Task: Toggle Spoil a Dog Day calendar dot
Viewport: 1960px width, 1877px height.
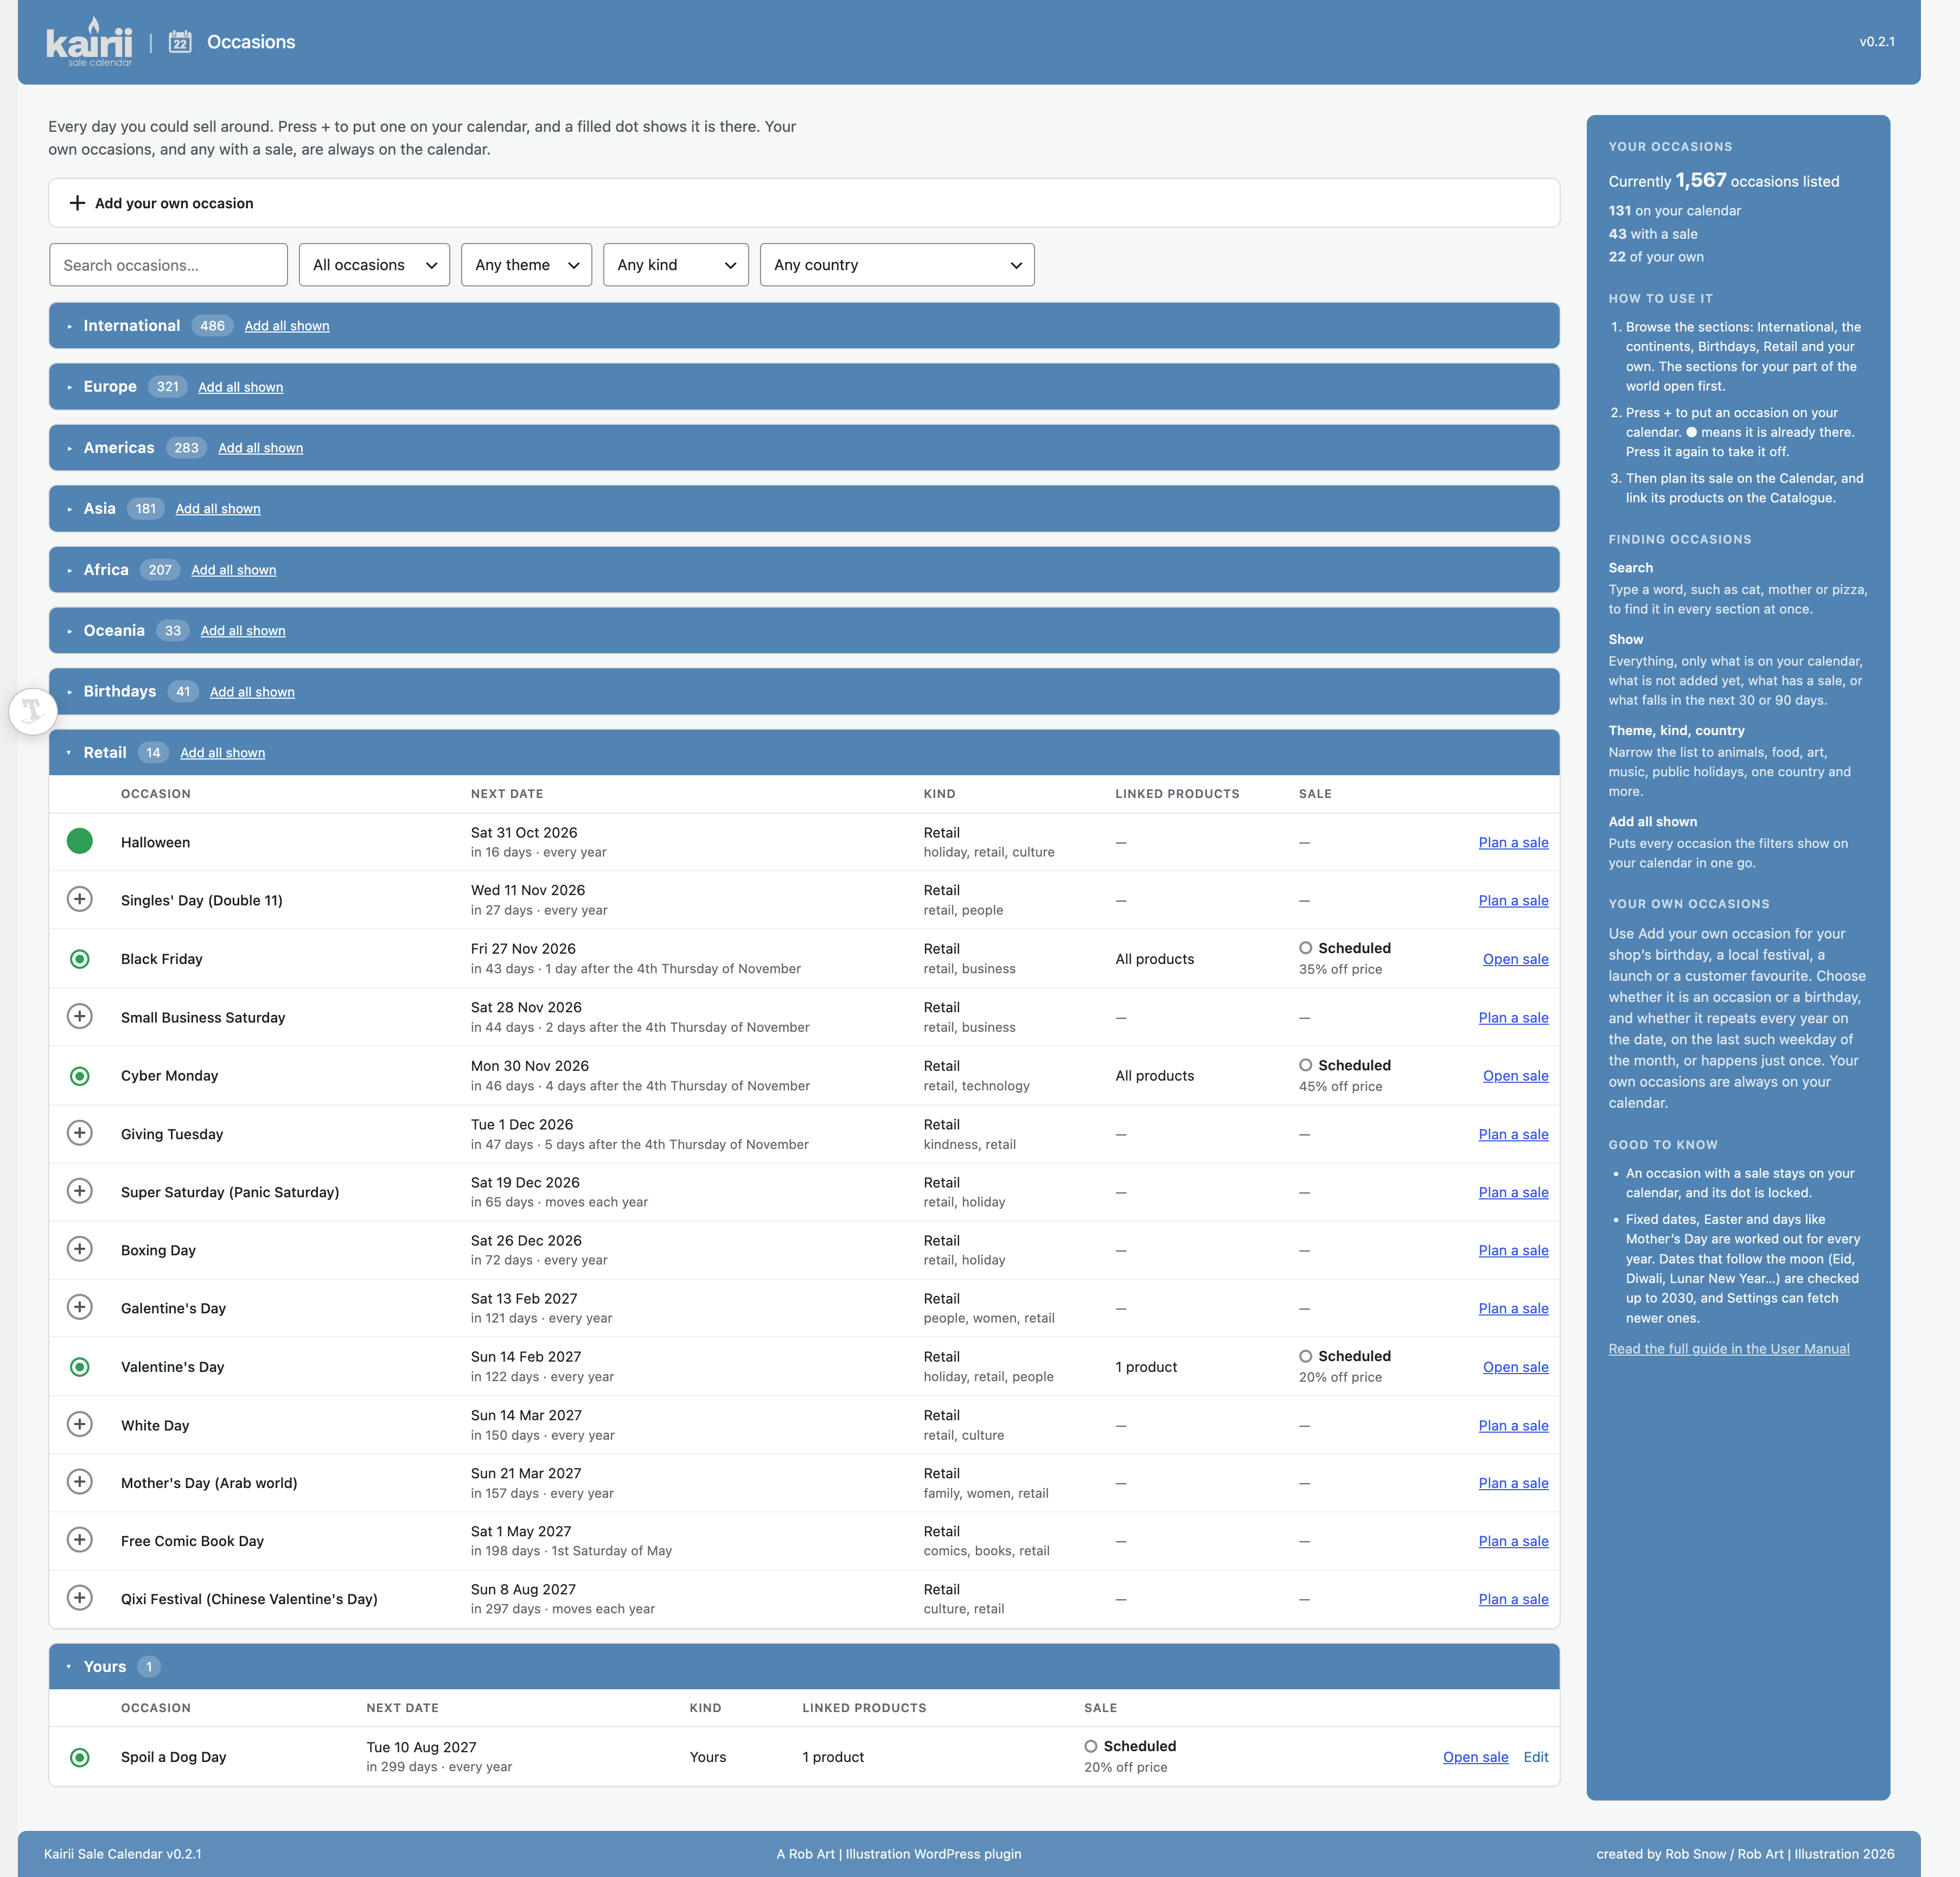Action: pyautogui.click(x=80, y=1757)
